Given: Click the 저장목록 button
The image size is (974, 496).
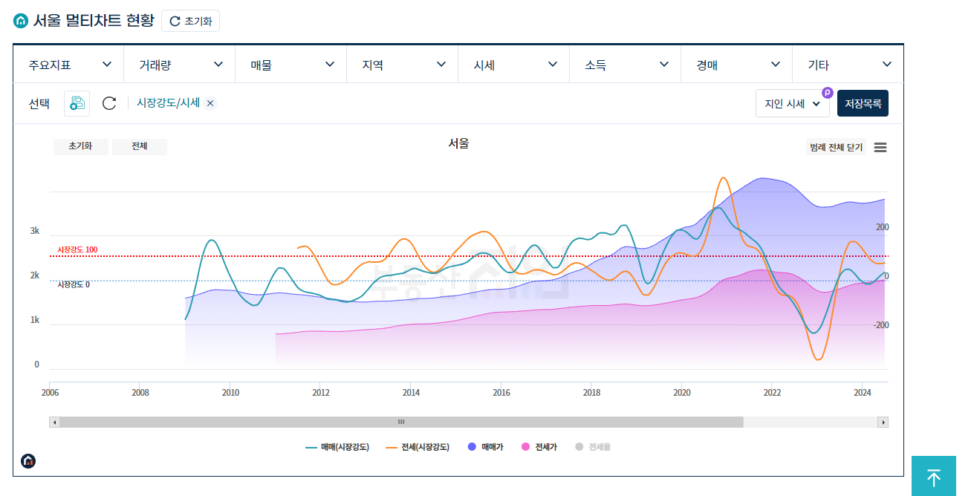Looking at the screenshot, I should (x=863, y=103).
